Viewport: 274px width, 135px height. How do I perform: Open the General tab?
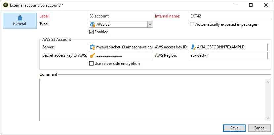point(20,21)
